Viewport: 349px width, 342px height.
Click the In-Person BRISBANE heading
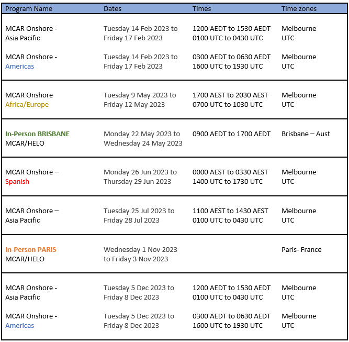click(x=37, y=134)
